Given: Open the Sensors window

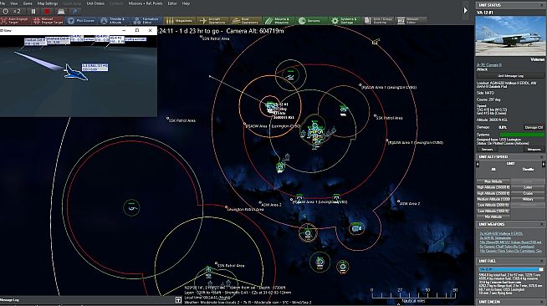Looking at the screenshot, I should tap(311, 21).
